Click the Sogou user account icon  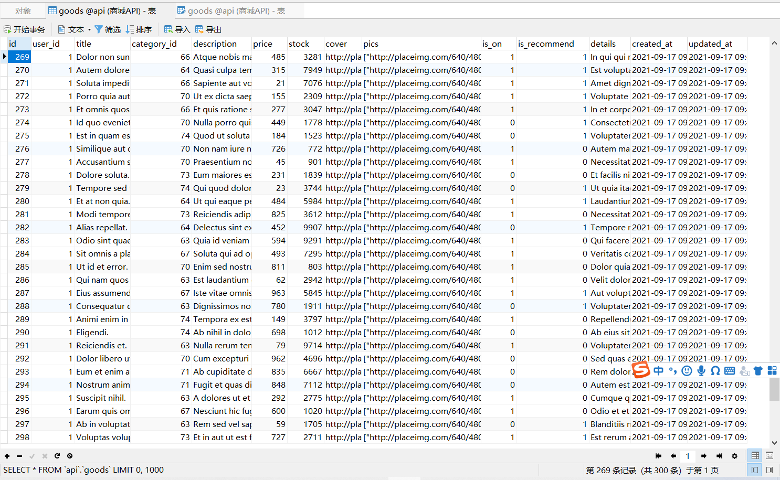coord(744,371)
